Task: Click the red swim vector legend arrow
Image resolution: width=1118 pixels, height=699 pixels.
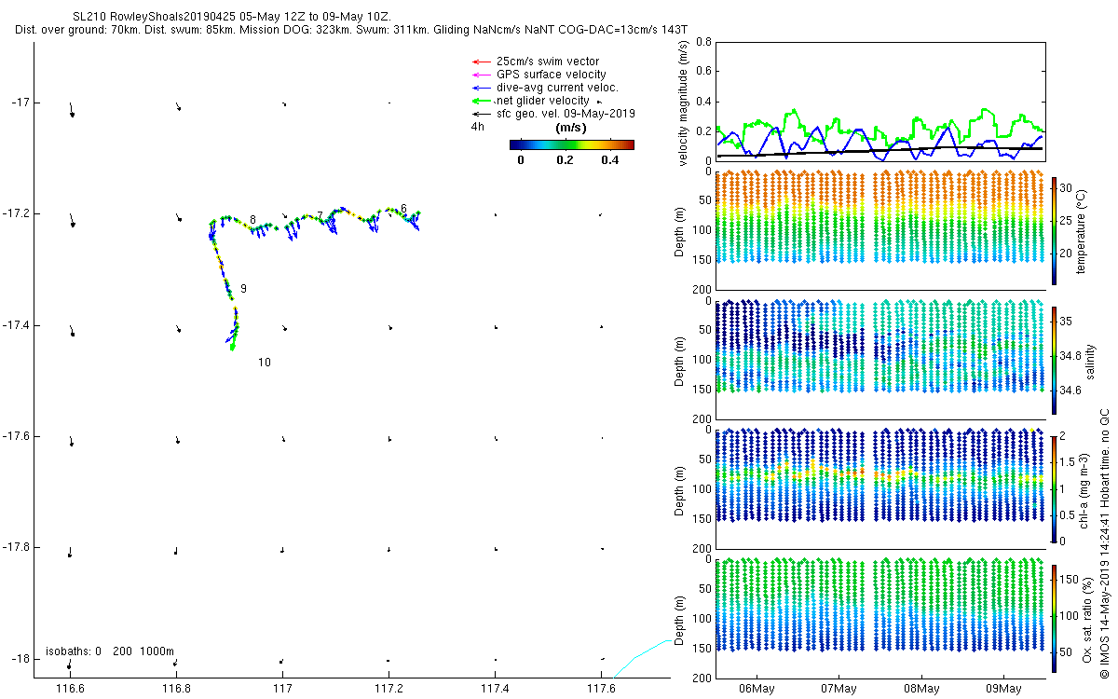Action: point(481,62)
